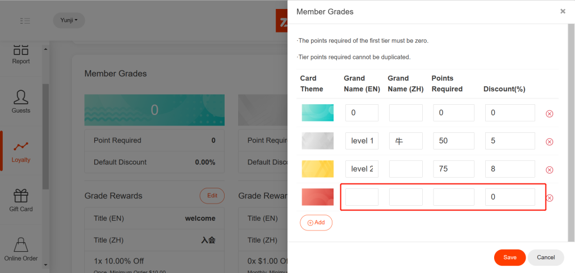Viewport: 575px width, 273px height.
Task: Delete the level 1 grade row
Action: (549, 141)
